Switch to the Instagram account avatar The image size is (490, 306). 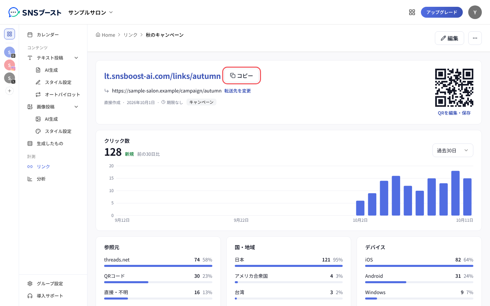click(10, 65)
